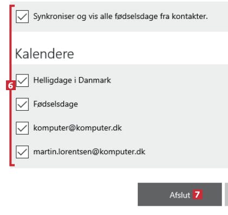Select the Kalendere section heading

[45, 54]
